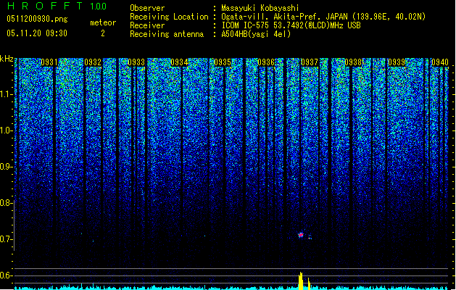Click the 0939 time marker

click(397, 62)
